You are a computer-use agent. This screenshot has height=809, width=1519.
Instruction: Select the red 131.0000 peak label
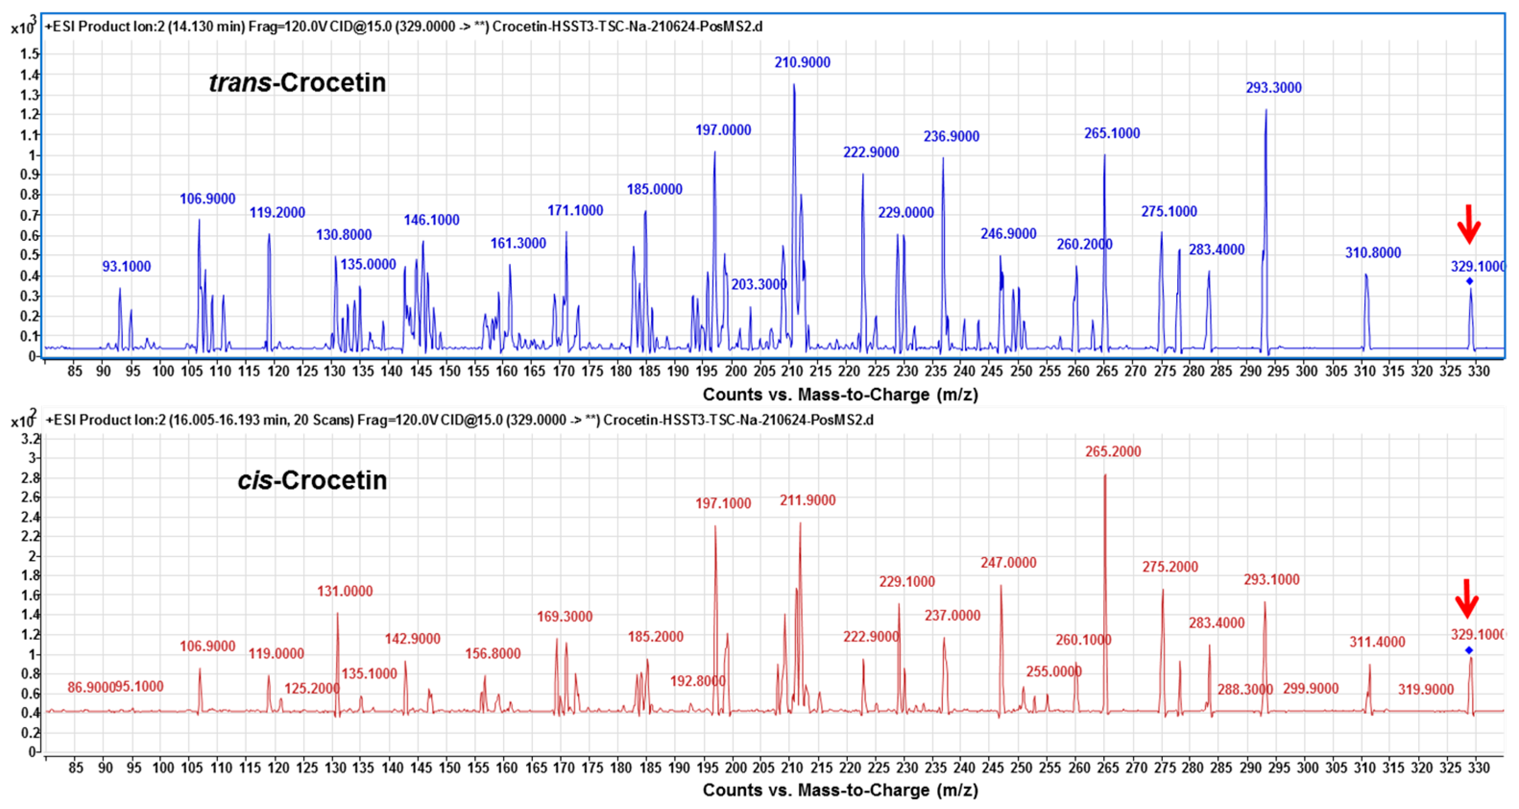pyautogui.click(x=345, y=592)
